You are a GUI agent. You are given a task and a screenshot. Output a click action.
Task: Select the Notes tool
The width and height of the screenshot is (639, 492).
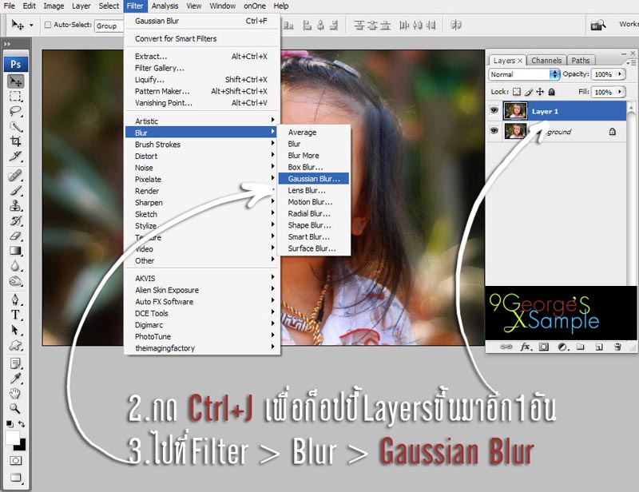pos(15,363)
